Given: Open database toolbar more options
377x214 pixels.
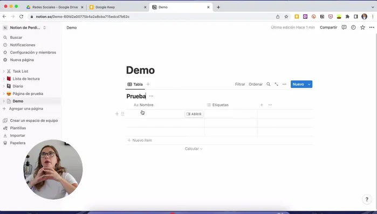Looking at the screenshot, I should coord(284,84).
